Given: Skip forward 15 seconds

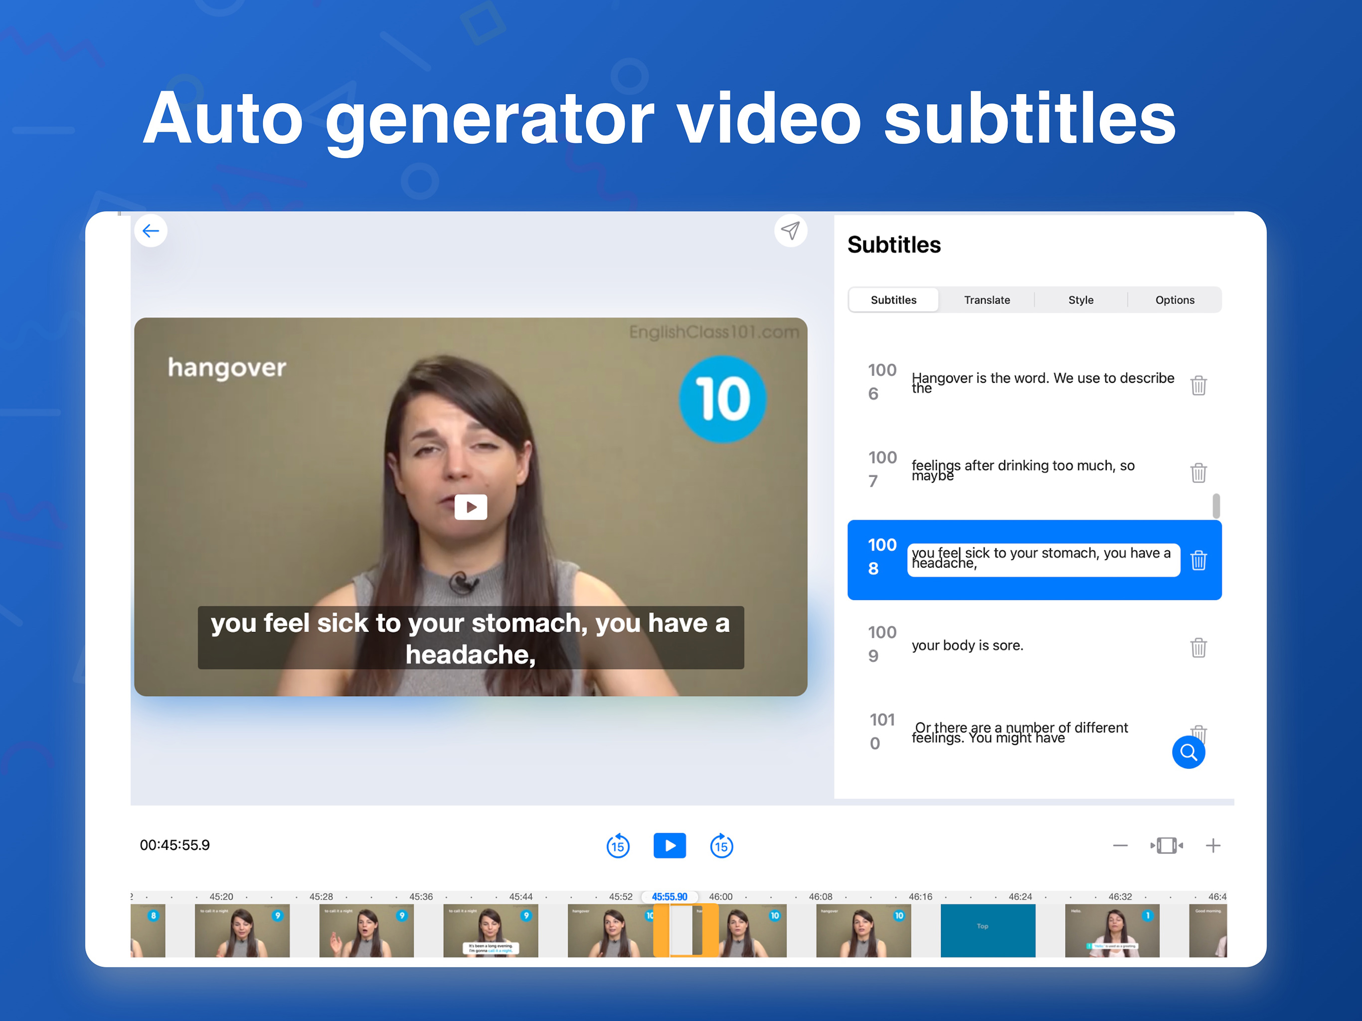Looking at the screenshot, I should coord(721,846).
